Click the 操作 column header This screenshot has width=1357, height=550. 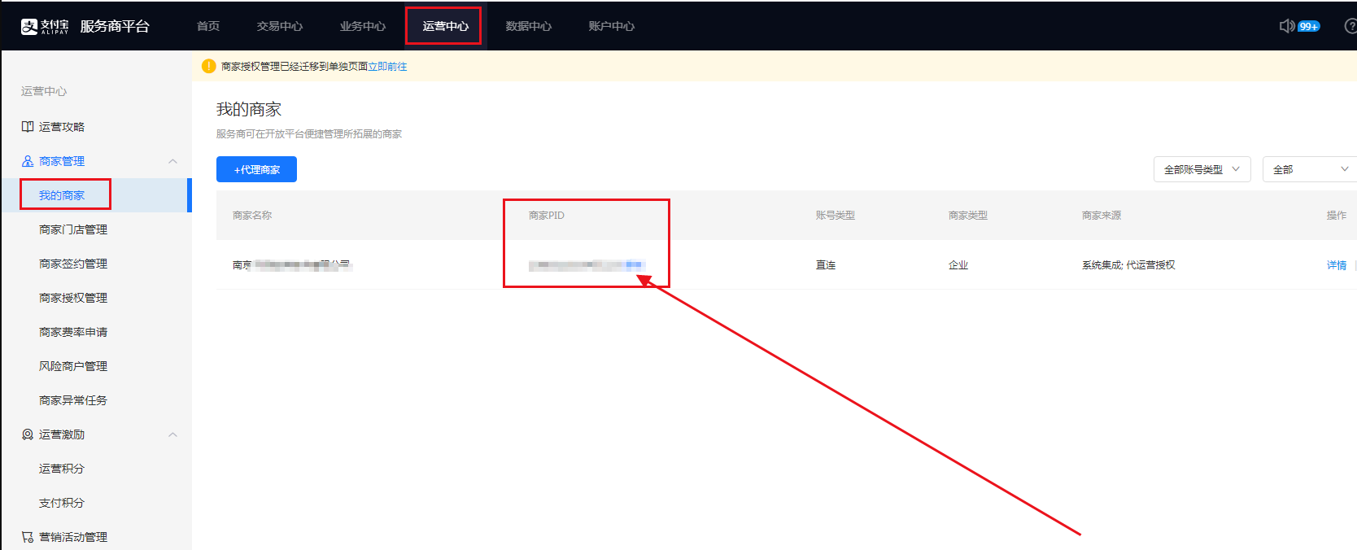point(1337,216)
